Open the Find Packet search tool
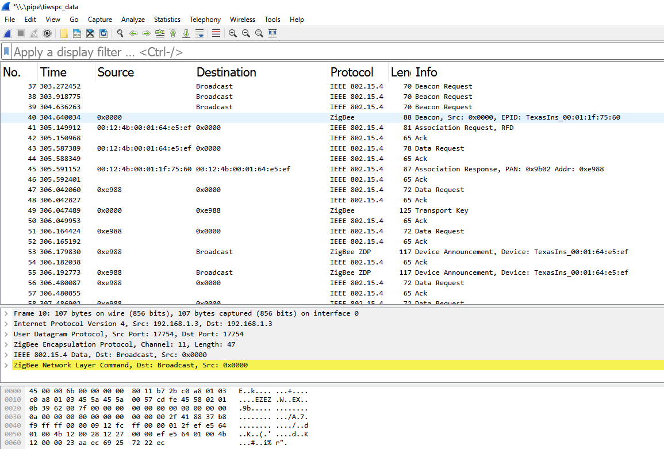 (120, 33)
